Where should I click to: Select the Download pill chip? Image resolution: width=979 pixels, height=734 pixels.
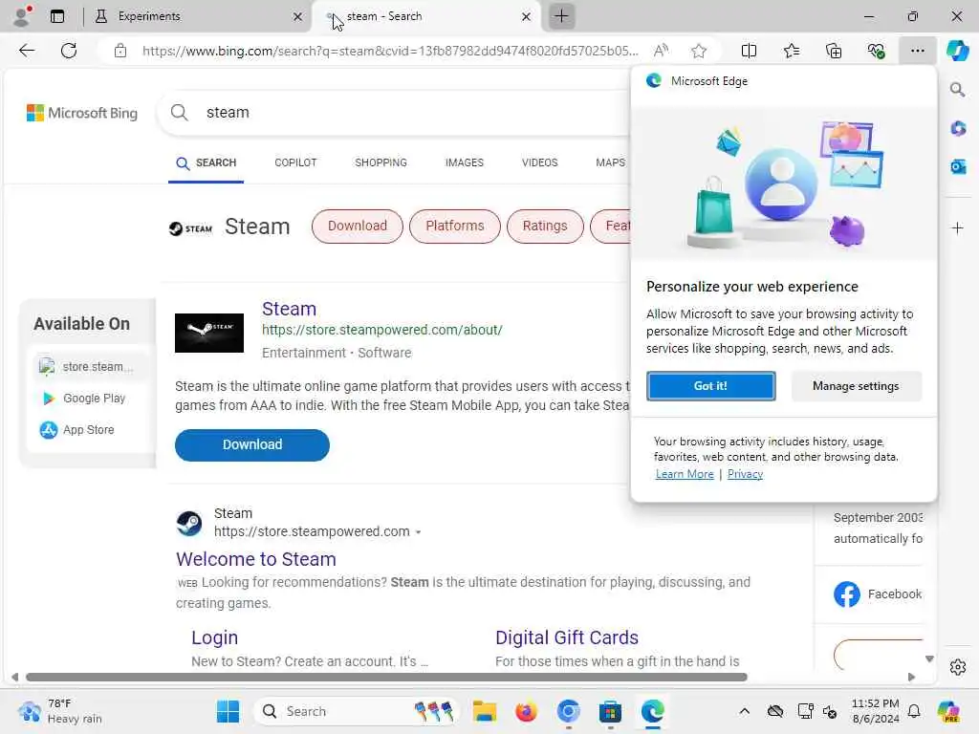[x=358, y=226]
